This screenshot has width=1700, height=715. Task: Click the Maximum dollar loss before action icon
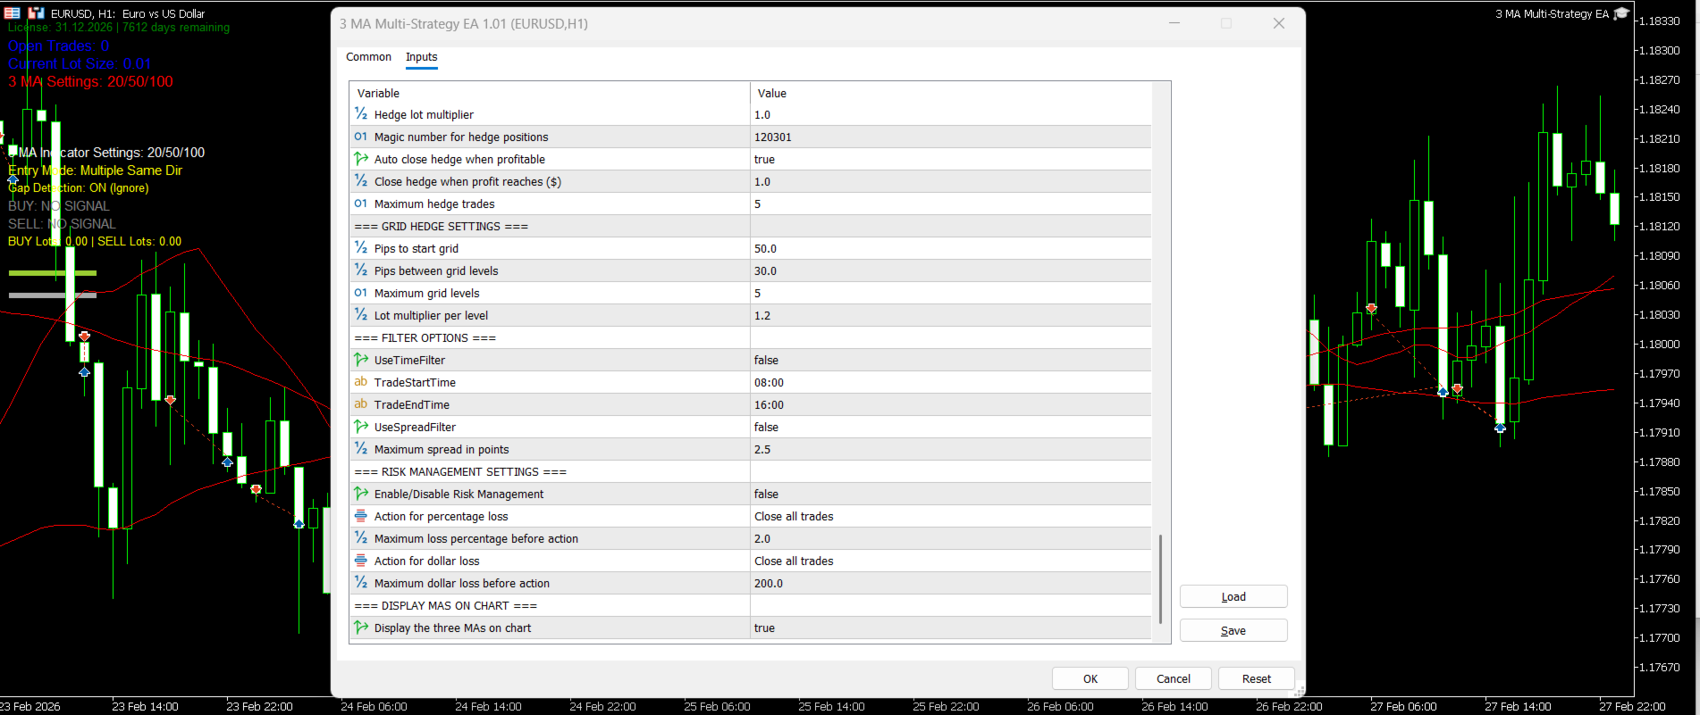point(361,583)
